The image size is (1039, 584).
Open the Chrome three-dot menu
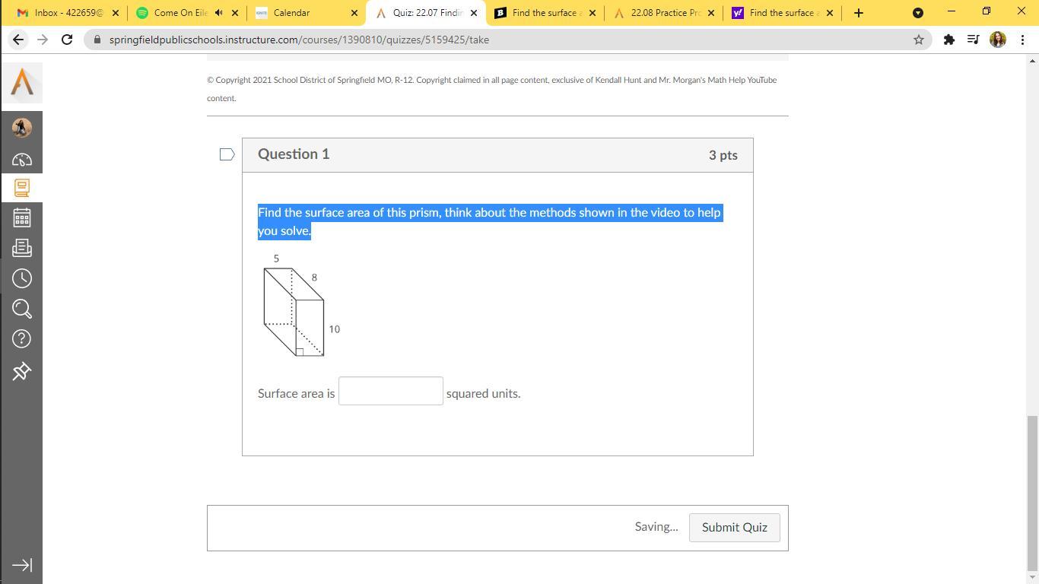(x=1022, y=40)
